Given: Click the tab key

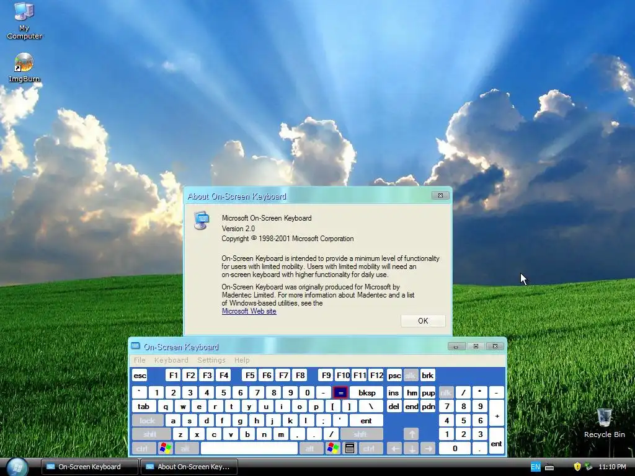Looking at the screenshot, I should [x=143, y=407].
